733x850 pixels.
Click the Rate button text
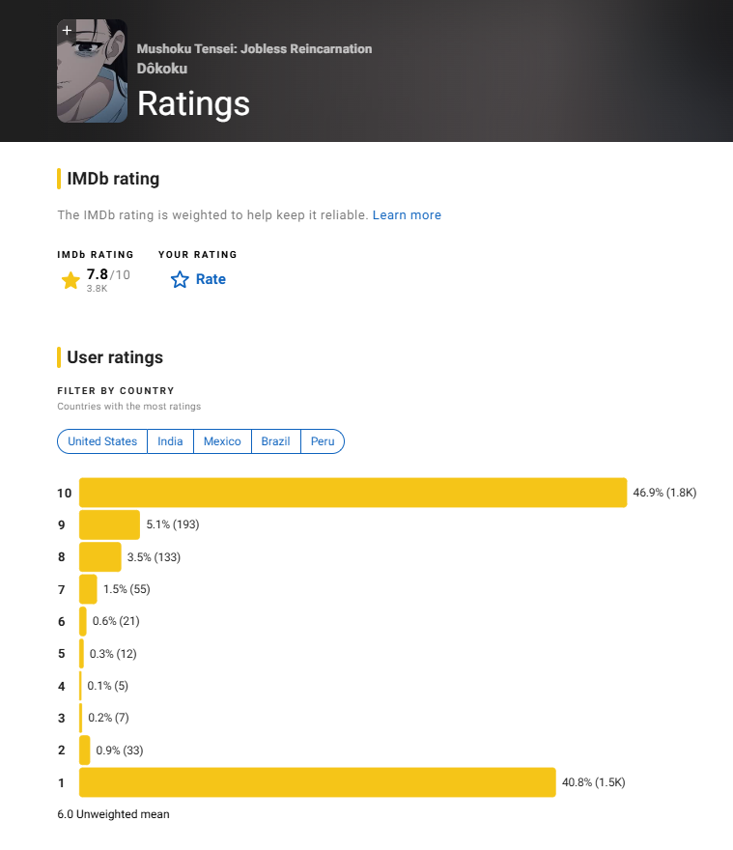click(x=211, y=279)
